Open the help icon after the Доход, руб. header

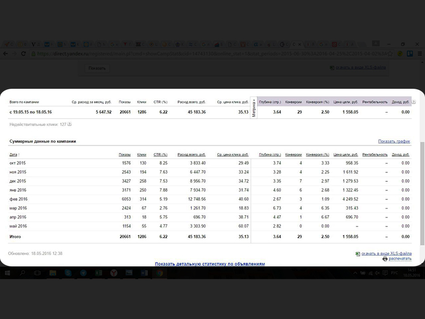click(x=414, y=102)
